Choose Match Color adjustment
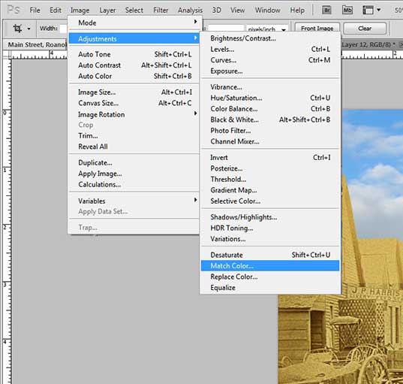This screenshot has width=403, height=384. tap(270, 265)
